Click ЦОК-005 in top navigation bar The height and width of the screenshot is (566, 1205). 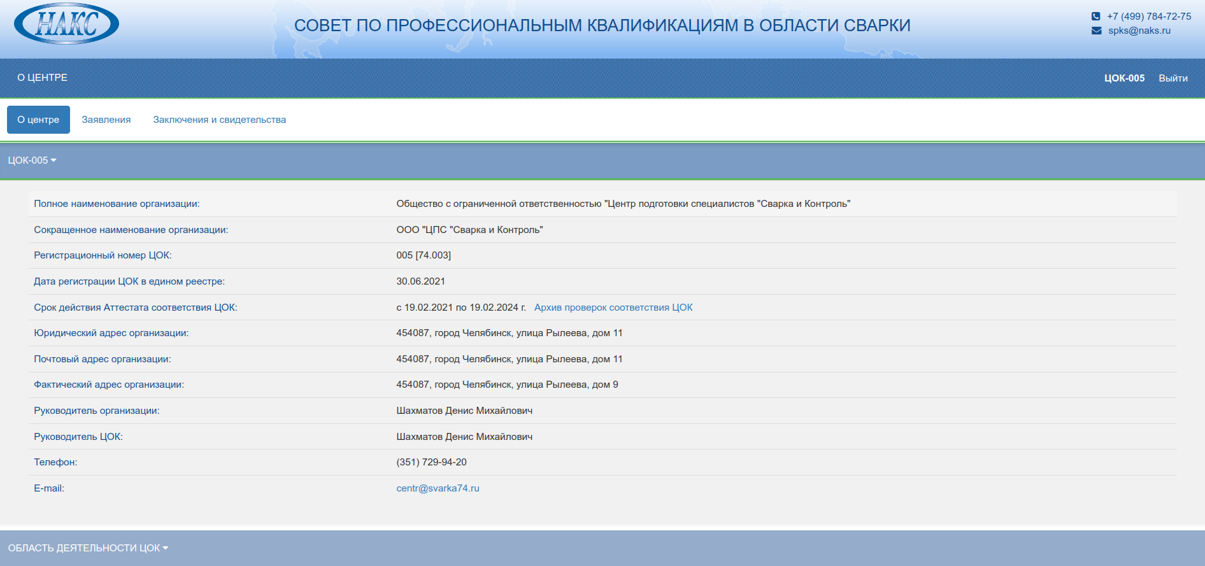1124,78
